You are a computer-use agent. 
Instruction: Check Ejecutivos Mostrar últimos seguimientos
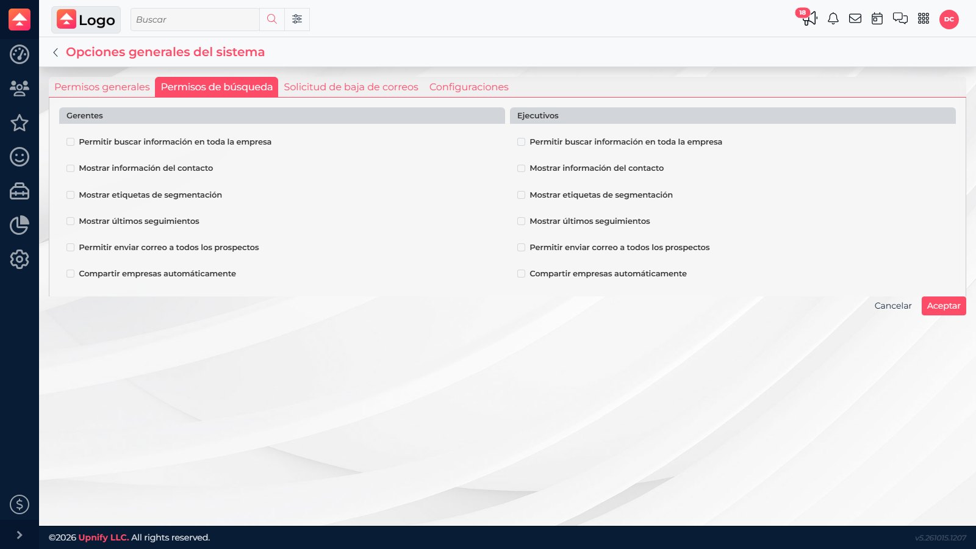pos(521,221)
